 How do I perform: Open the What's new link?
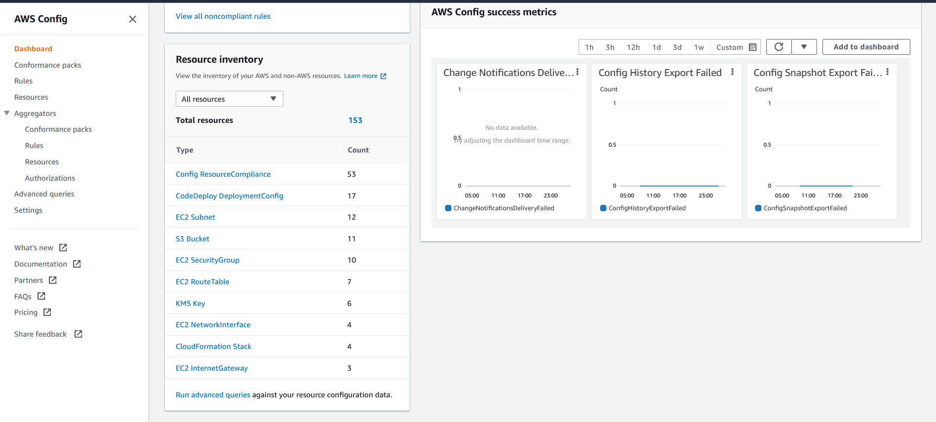34,248
